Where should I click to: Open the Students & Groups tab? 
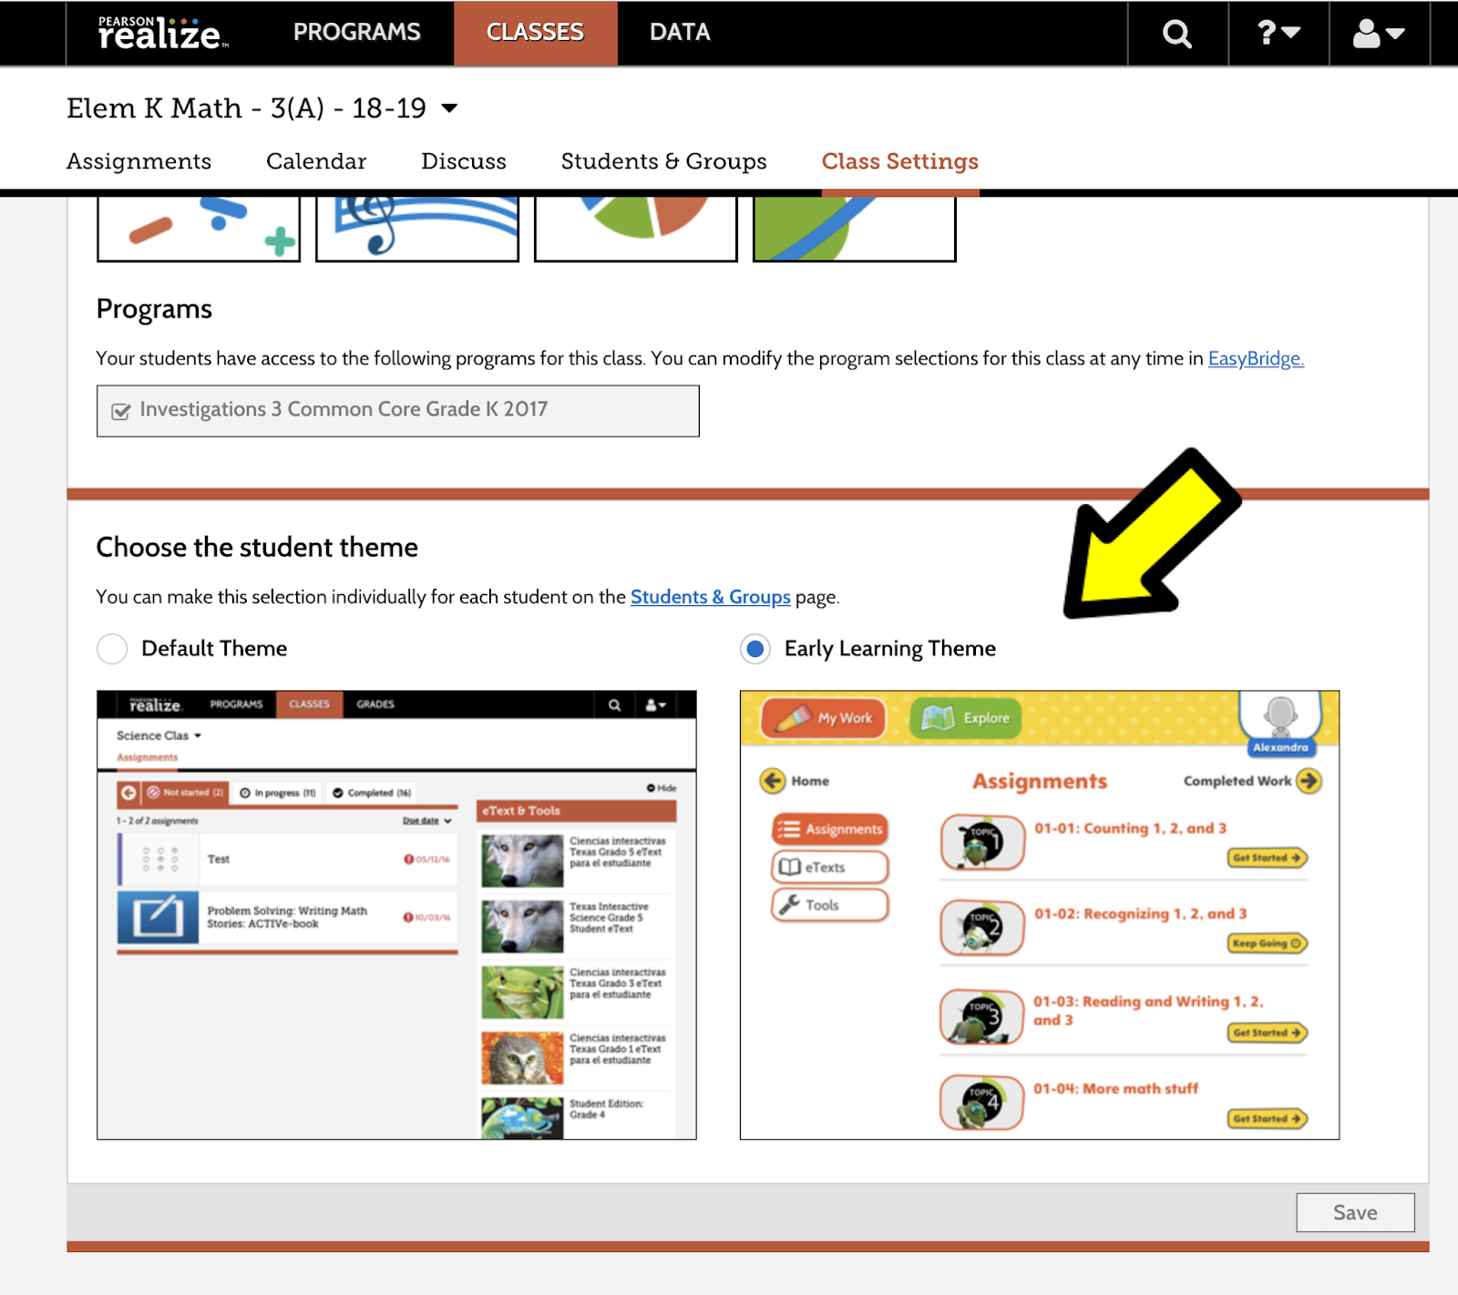(663, 161)
